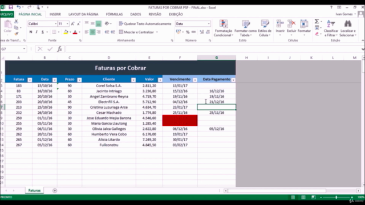Switch to the DADOS tab
This screenshot has height=205, width=365.
coord(136,14)
